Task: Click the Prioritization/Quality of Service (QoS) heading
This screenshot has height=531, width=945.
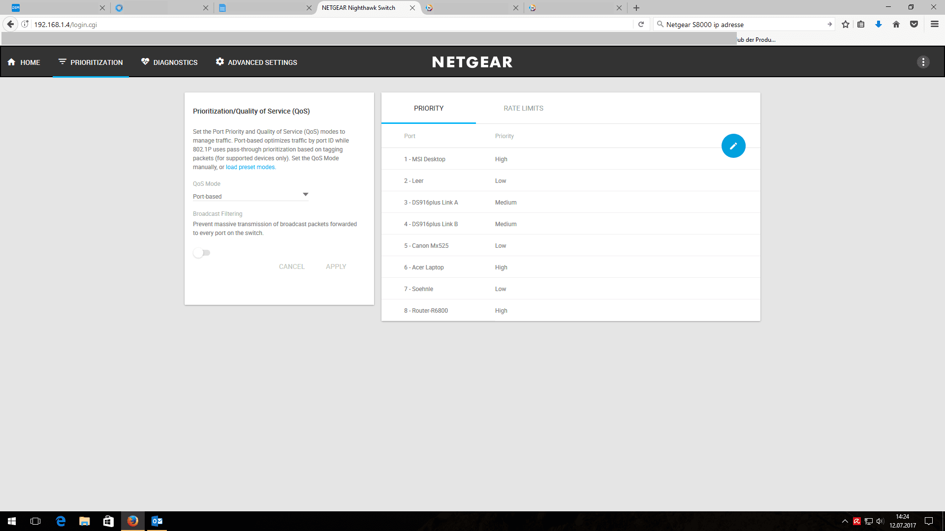Action: point(252,111)
